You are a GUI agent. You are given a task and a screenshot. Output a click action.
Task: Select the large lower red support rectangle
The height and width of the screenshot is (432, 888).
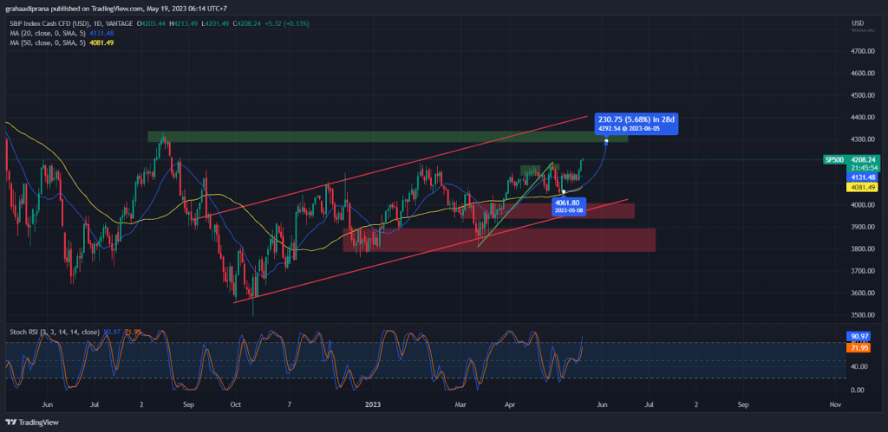499,240
